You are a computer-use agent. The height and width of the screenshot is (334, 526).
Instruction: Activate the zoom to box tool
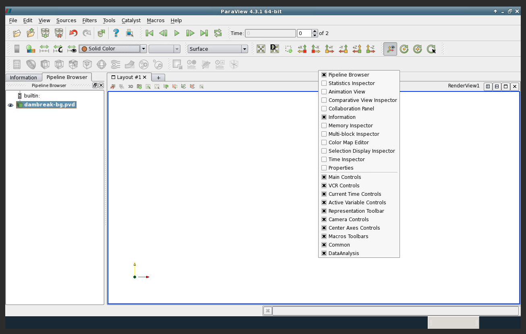pos(288,49)
